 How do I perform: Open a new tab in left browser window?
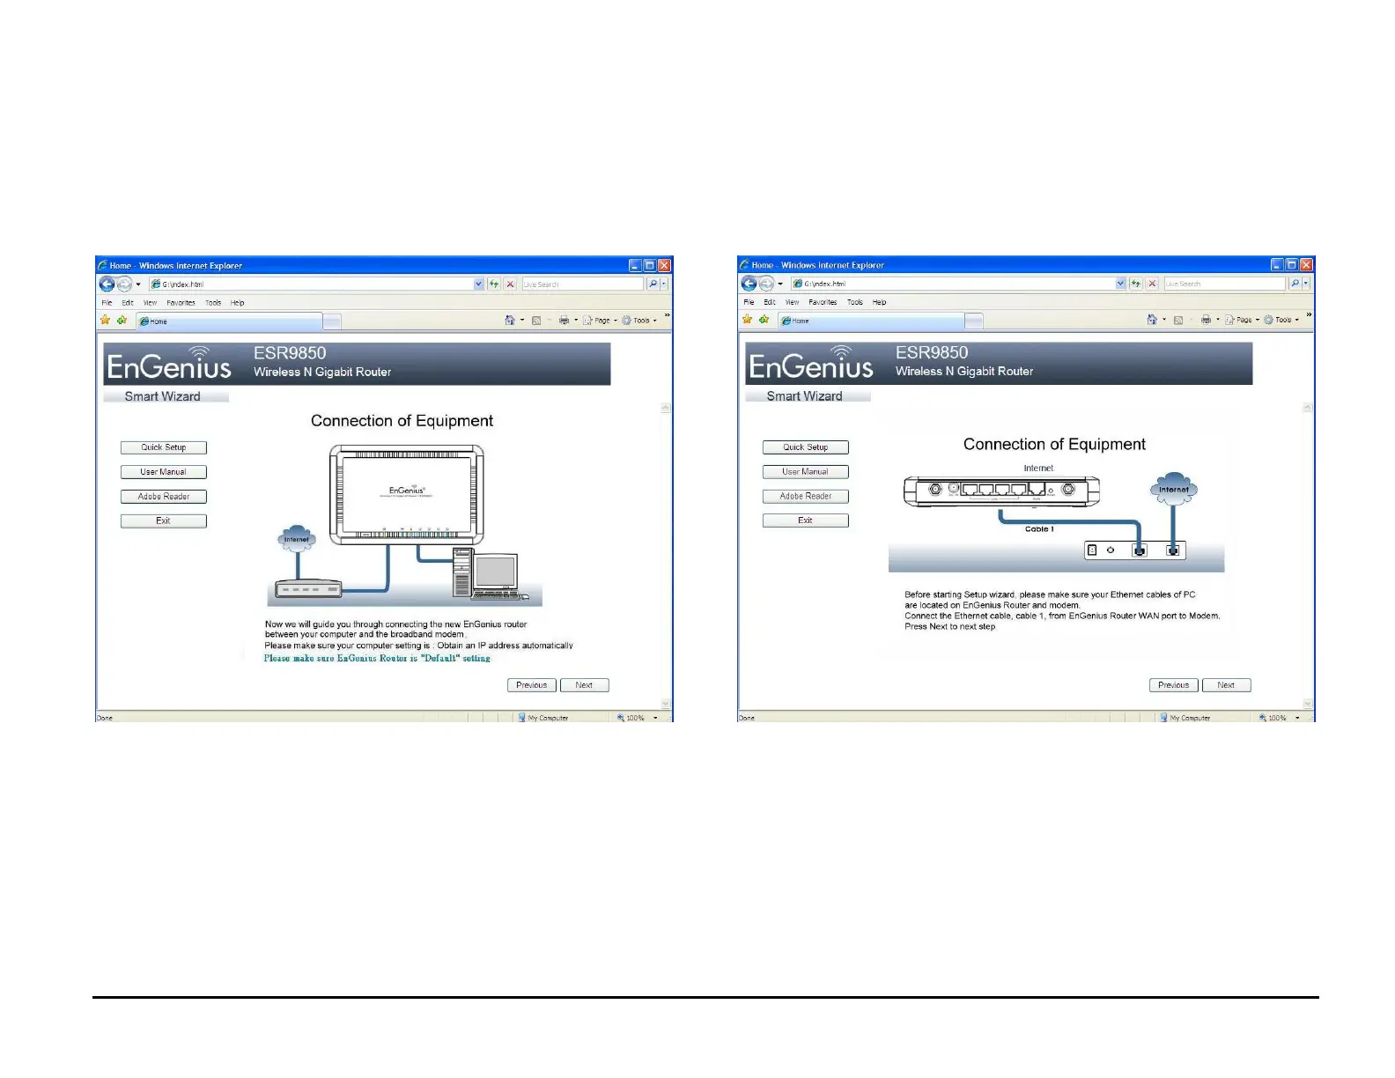point(332,321)
